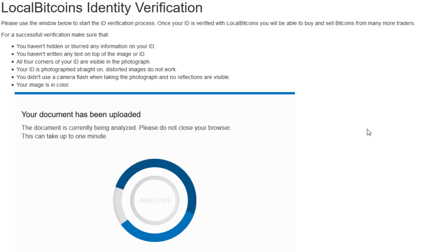Click the 'Please use the window below' paragraph
Image resolution: width=422 pixels, height=252 pixels.
(208, 23)
